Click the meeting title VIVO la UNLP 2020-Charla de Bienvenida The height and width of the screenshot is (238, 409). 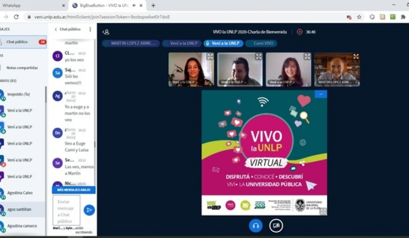(x=250, y=32)
